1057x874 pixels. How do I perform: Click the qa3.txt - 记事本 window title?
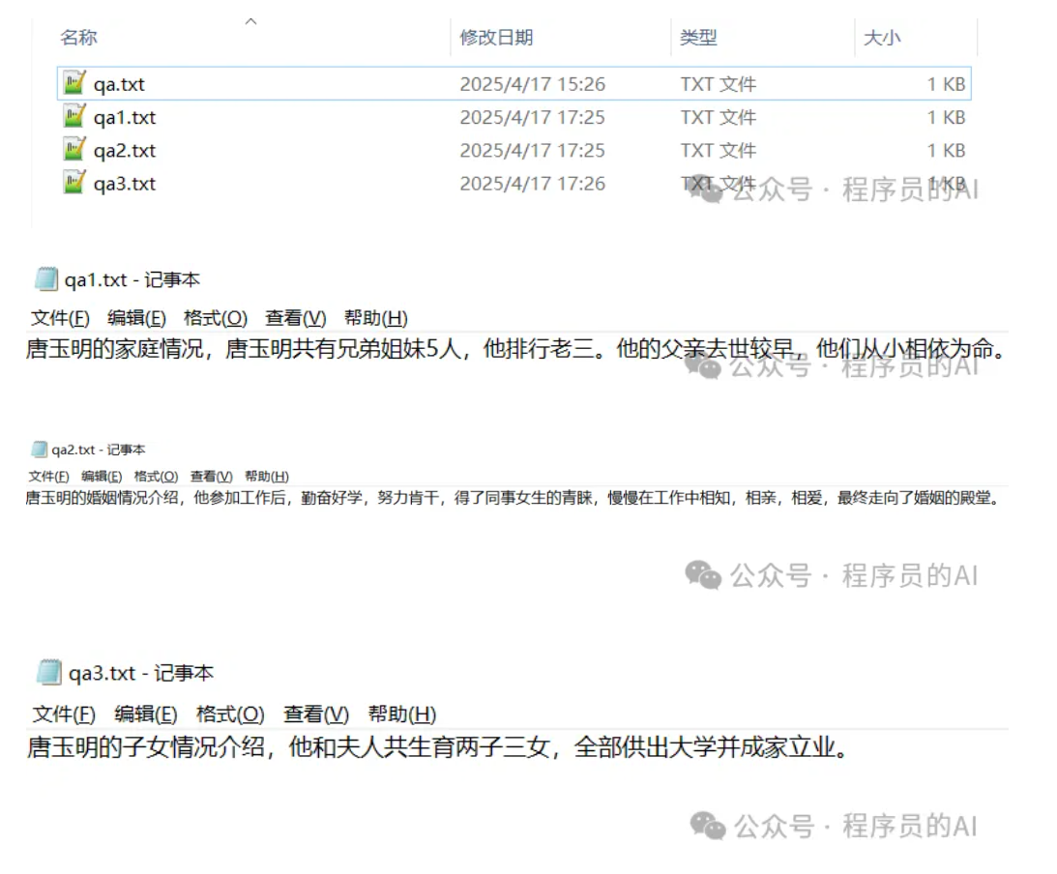pyautogui.click(x=141, y=673)
